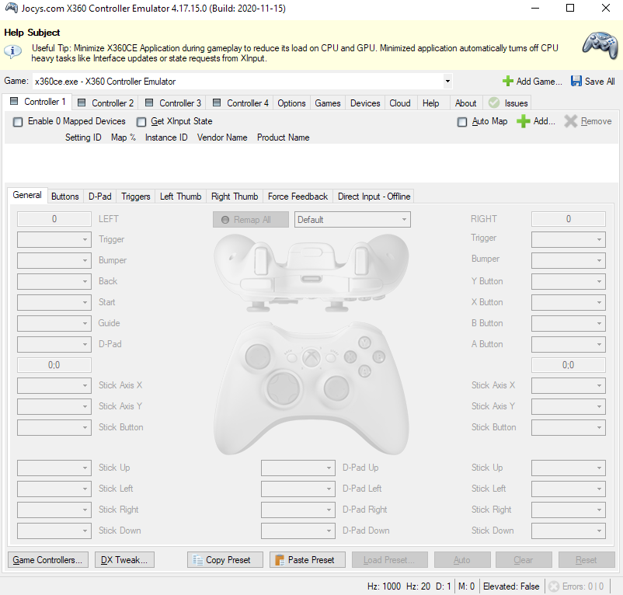This screenshot has height=595, width=623.
Task: Click the Remap All record circle
Action: (x=224, y=220)
